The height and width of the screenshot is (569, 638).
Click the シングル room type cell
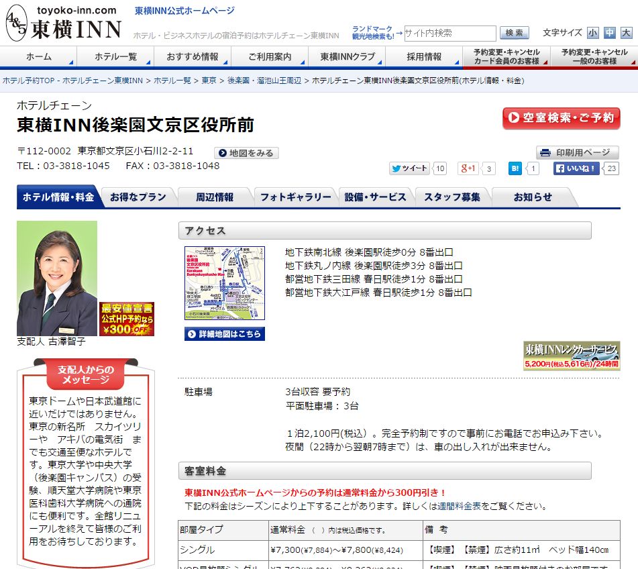tap(223, 550)
